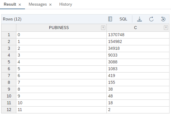This screenshot has width=171, height=114.
Task: Select the cell with value 154982
Action: (x=138, y=42)
